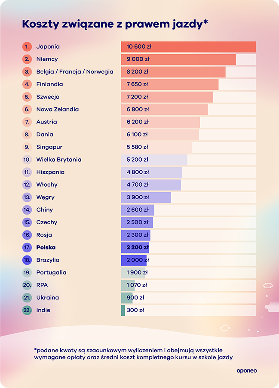This screenshot has width=279, height=388.
Task: Click the Japonia 10 600 zł bar
Action: (188, 46)
